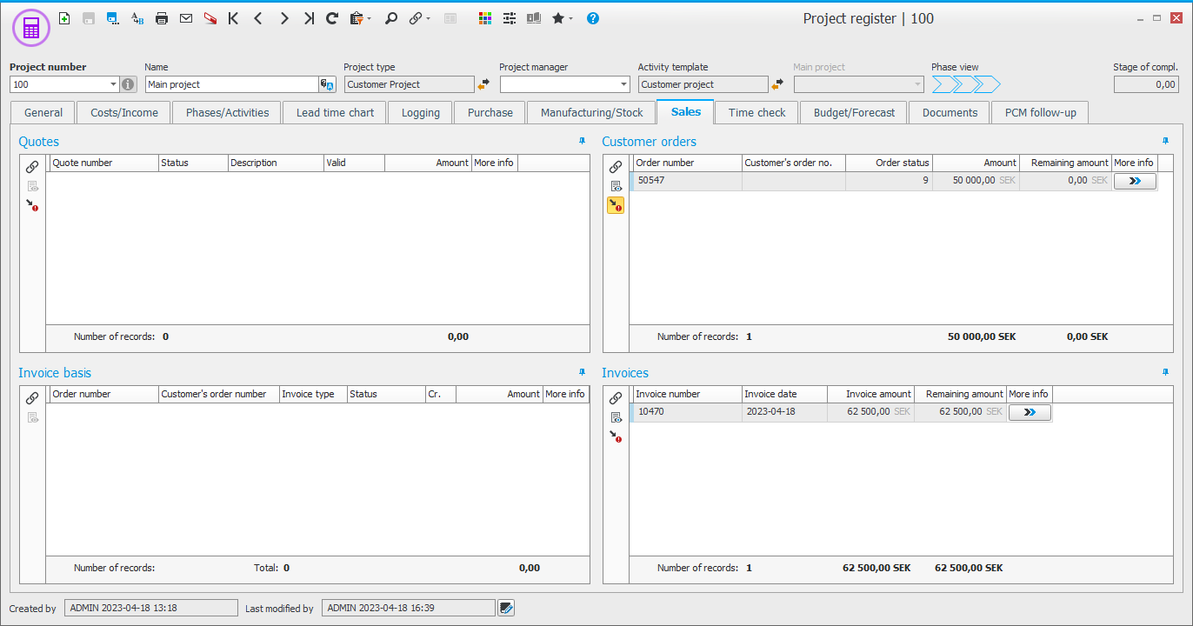Click the link chain icon in Quotes panel
Viewport: 1193px width, 626px height.
[32, 166]
